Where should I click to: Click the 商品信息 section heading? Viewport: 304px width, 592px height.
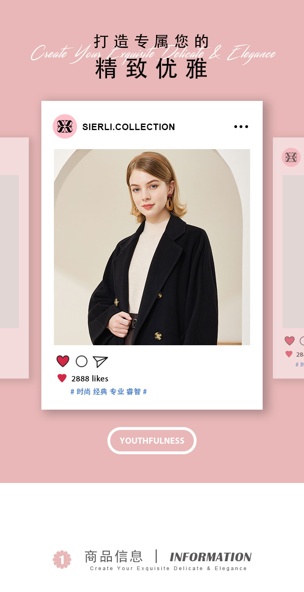(113, 556)
